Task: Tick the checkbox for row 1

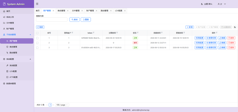Action: click(37, 38)
